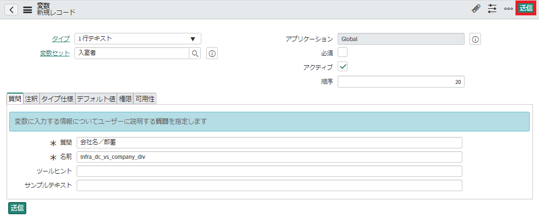Click the empty ツールヒント field
539x218 pixels.
click(x=269, y=171)
